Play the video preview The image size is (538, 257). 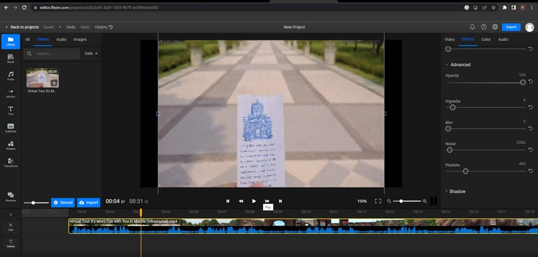click(x=254, y=201)
